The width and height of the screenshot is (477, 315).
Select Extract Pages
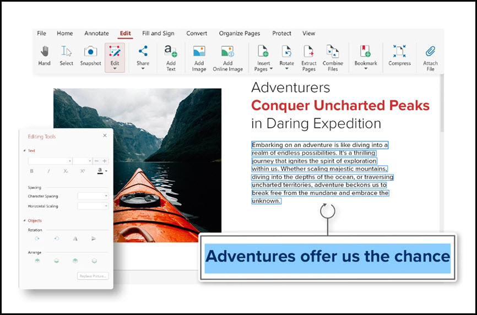(x=309, y=58)
